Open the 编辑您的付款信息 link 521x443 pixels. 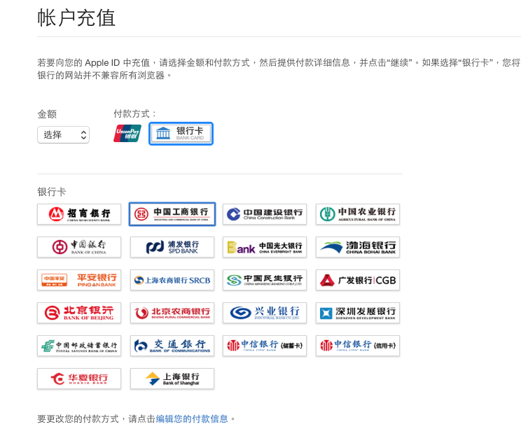(192, 419)
